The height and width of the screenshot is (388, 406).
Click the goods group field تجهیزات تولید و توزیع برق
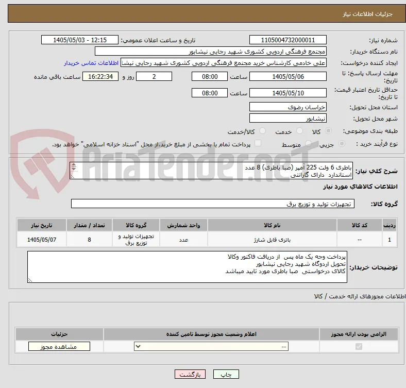(213, 204)
